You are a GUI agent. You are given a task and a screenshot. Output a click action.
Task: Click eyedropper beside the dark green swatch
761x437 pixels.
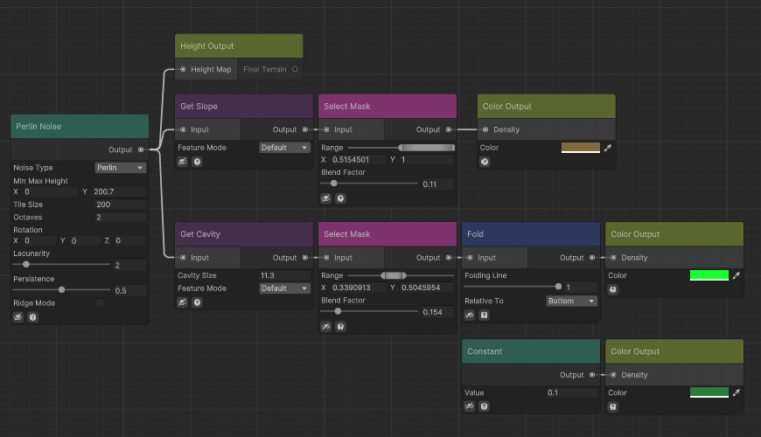point(736,392)
